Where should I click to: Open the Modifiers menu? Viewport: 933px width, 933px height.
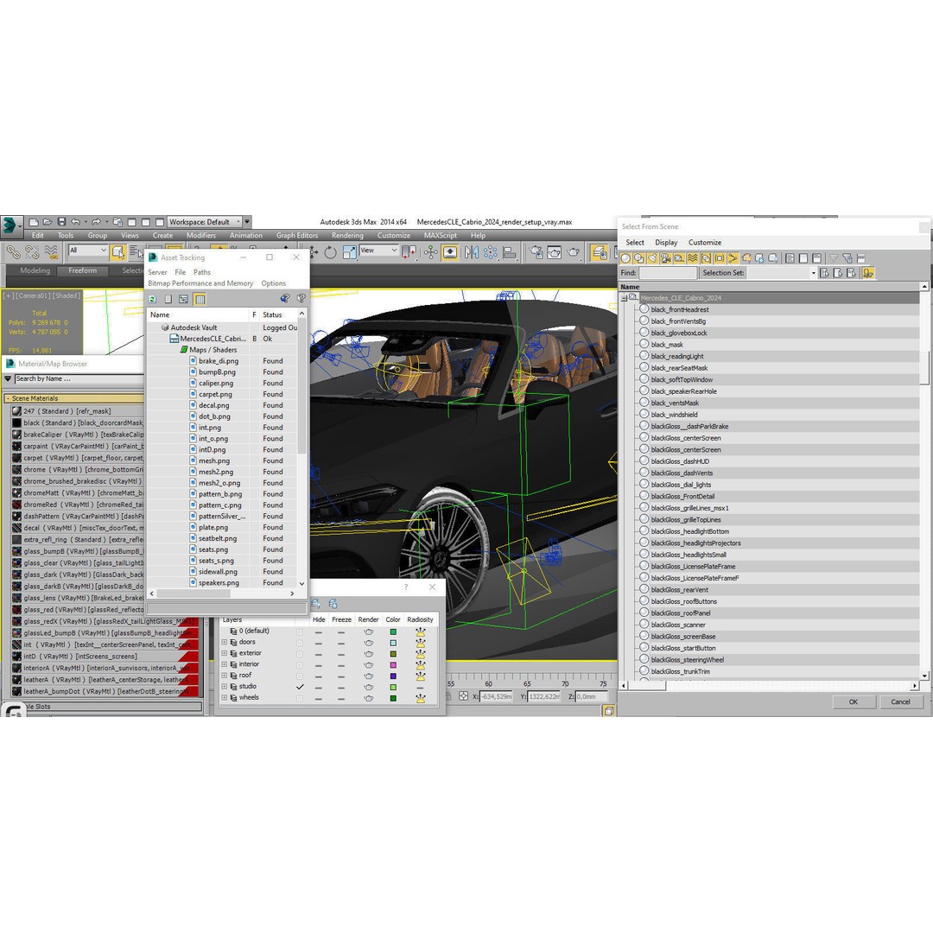click(201, 236)
